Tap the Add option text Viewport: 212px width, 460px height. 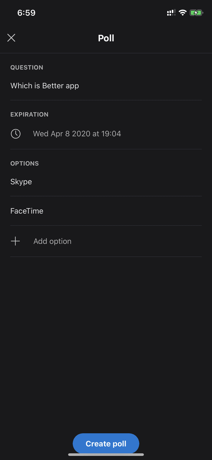[x=52, y=241]
